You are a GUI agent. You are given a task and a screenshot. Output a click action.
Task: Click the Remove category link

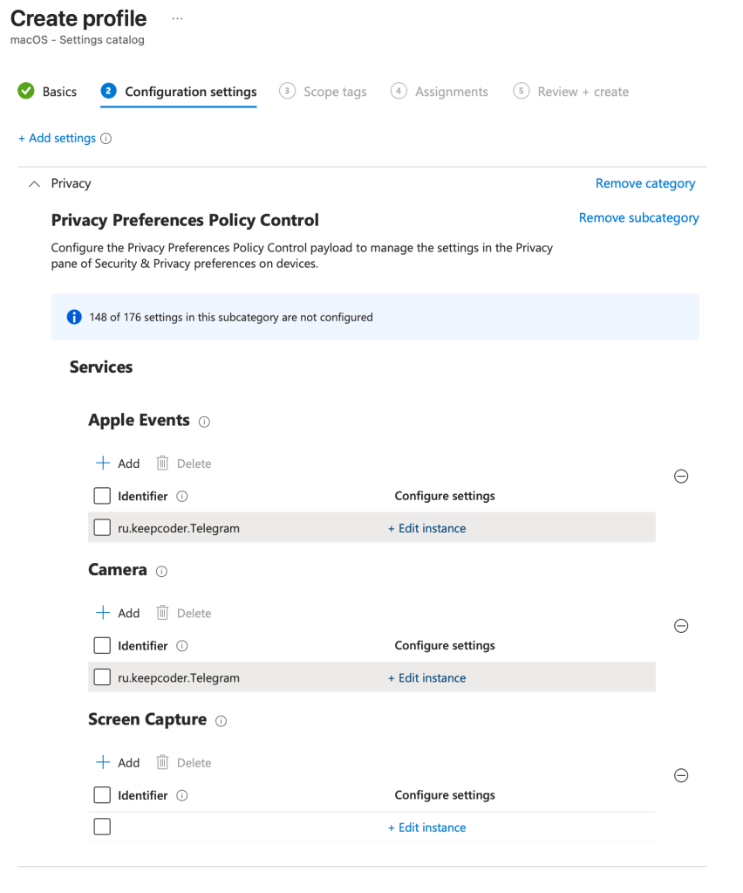(645, 183)
